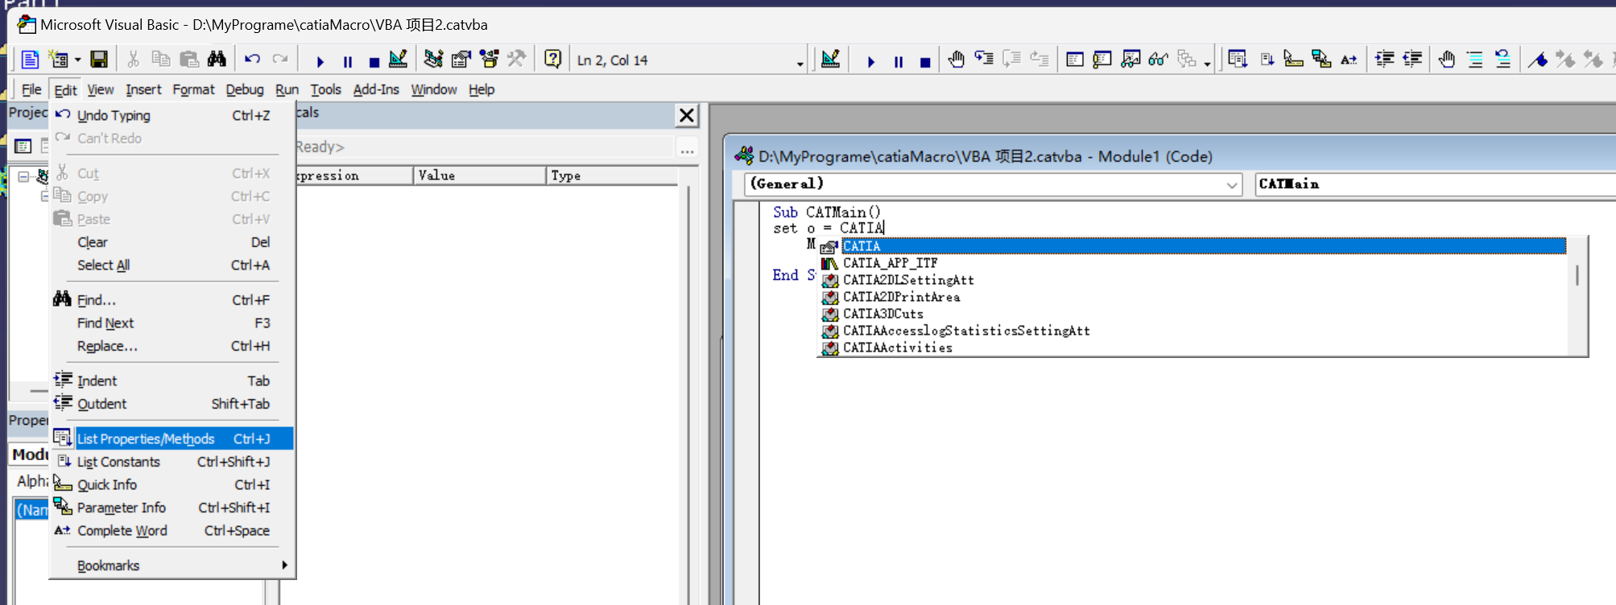1616x605 pixels.
Task: Click Break in the Standard toolbar
Action: coord(348,61)
